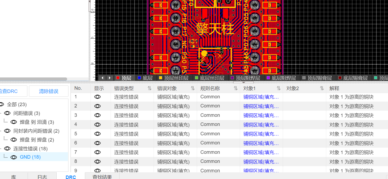Toggle eye icon for 全部 (23)
This screenshot has height=179, width=388.
[x=1, y=104]
